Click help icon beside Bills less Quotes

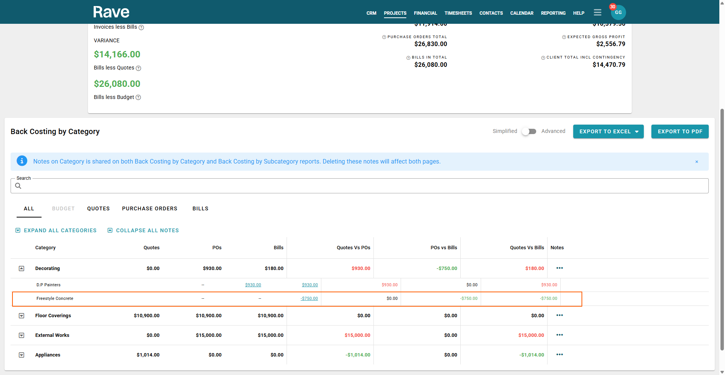pos(138,68)
